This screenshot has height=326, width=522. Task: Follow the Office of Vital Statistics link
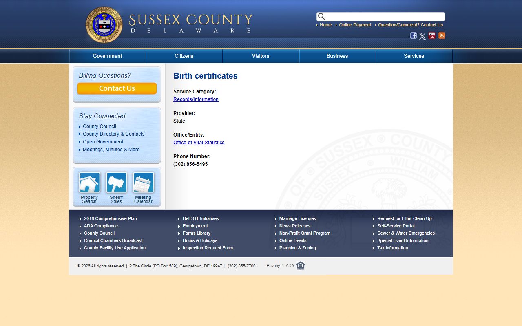(199, 143)
